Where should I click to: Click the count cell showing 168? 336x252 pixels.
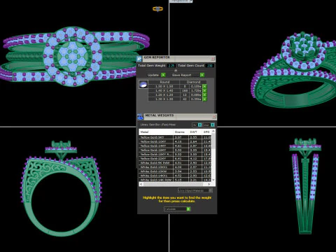(x=185, y=90)
